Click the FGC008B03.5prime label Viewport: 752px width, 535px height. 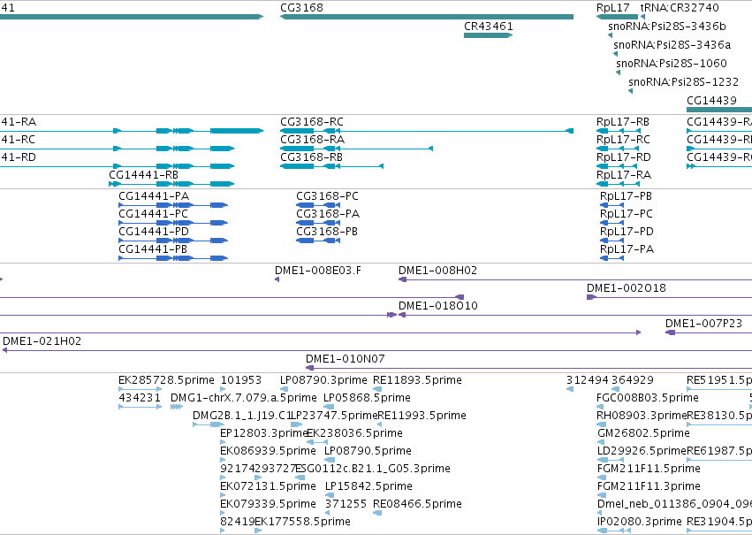pos(648,398)
